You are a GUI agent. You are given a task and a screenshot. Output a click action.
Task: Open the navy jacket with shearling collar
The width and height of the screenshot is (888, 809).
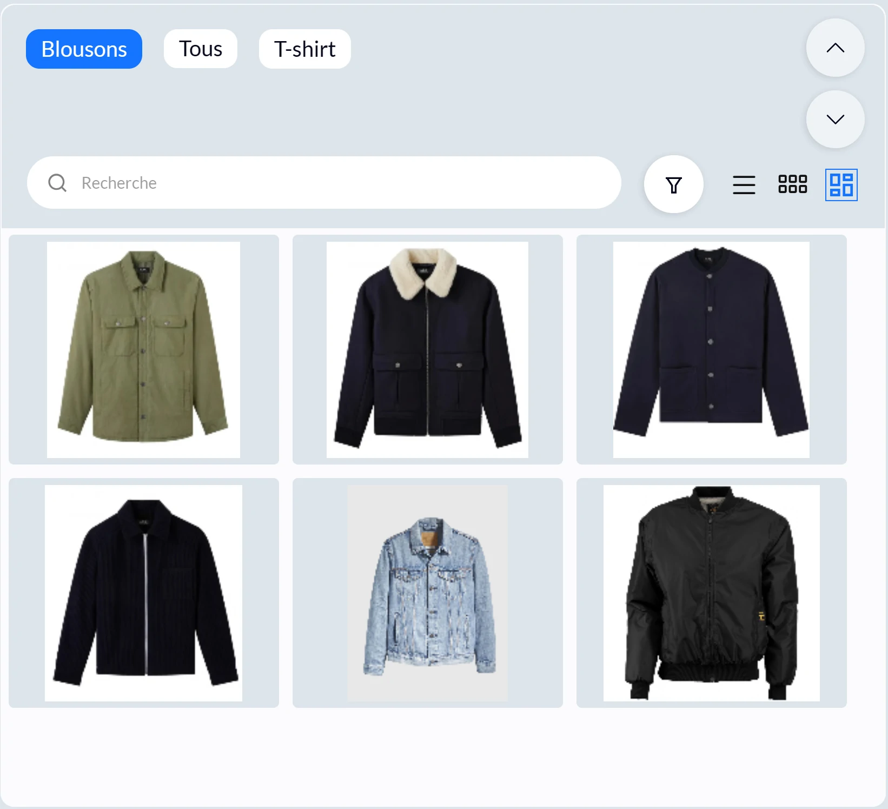tap(428, 349)
